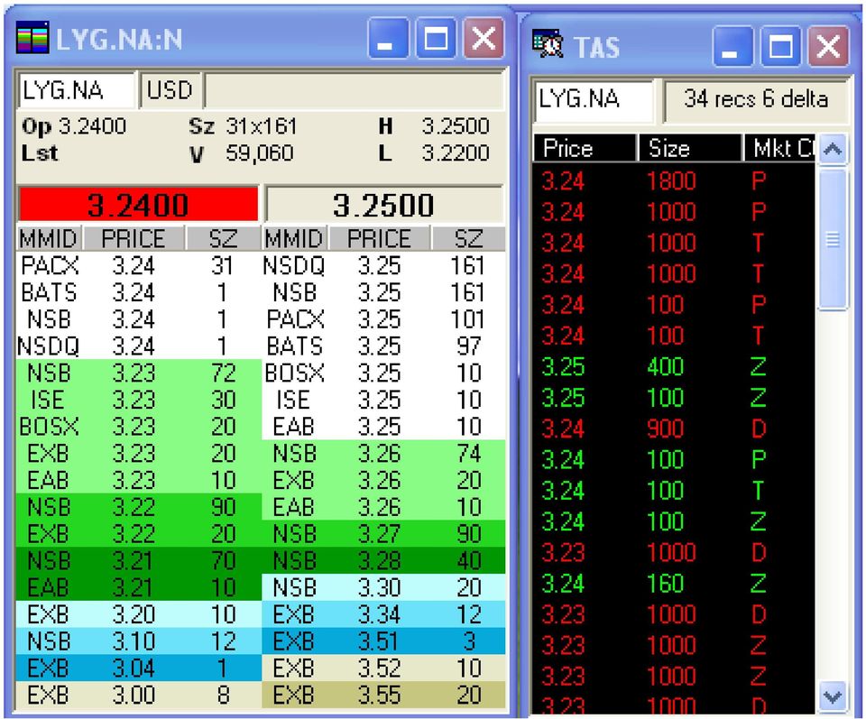866x719 pixels.
Task: Select the NSB 3.26 ask row size 74
Action: [x=384, y=454]
